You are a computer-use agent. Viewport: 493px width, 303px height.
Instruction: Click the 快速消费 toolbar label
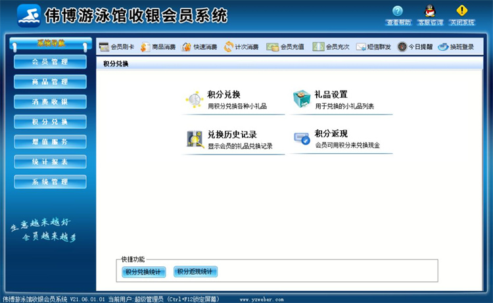click(x=205, y=47)
